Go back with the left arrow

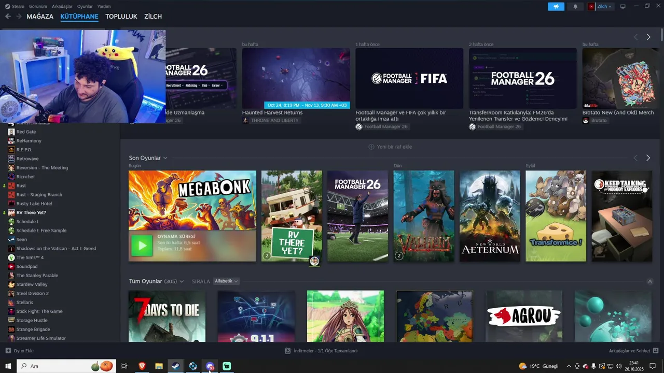tap(8, 17)
